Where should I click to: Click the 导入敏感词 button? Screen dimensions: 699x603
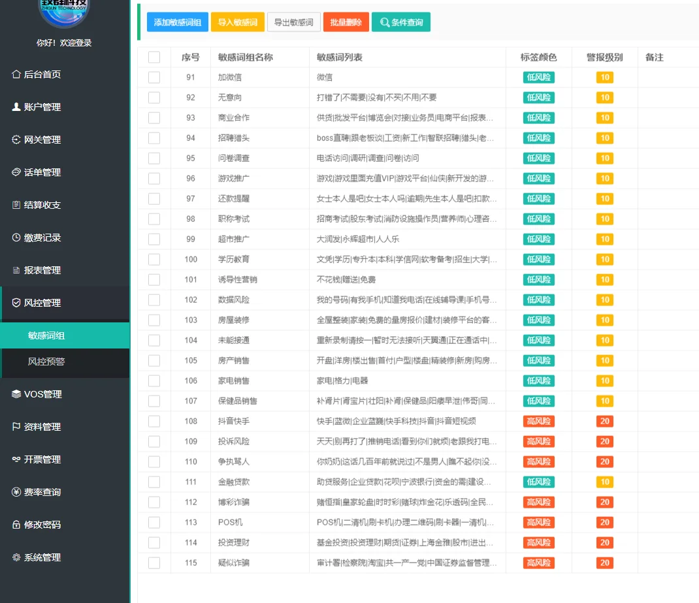(x=238, y=22)
